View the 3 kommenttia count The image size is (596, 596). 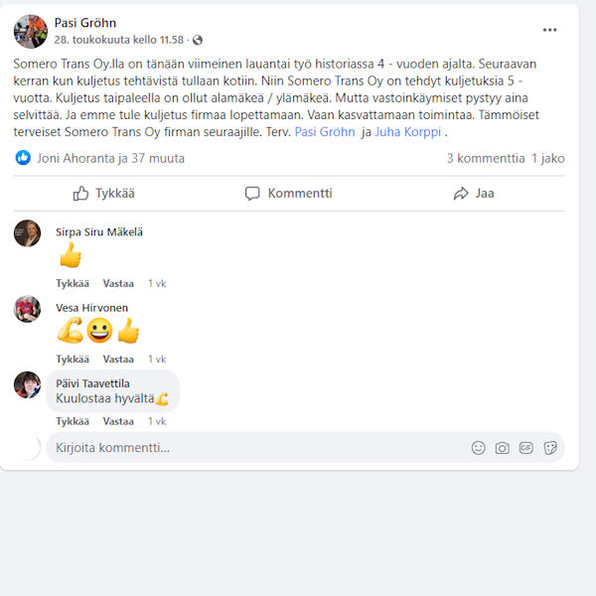pyautogui.click(x=486, y=158)
